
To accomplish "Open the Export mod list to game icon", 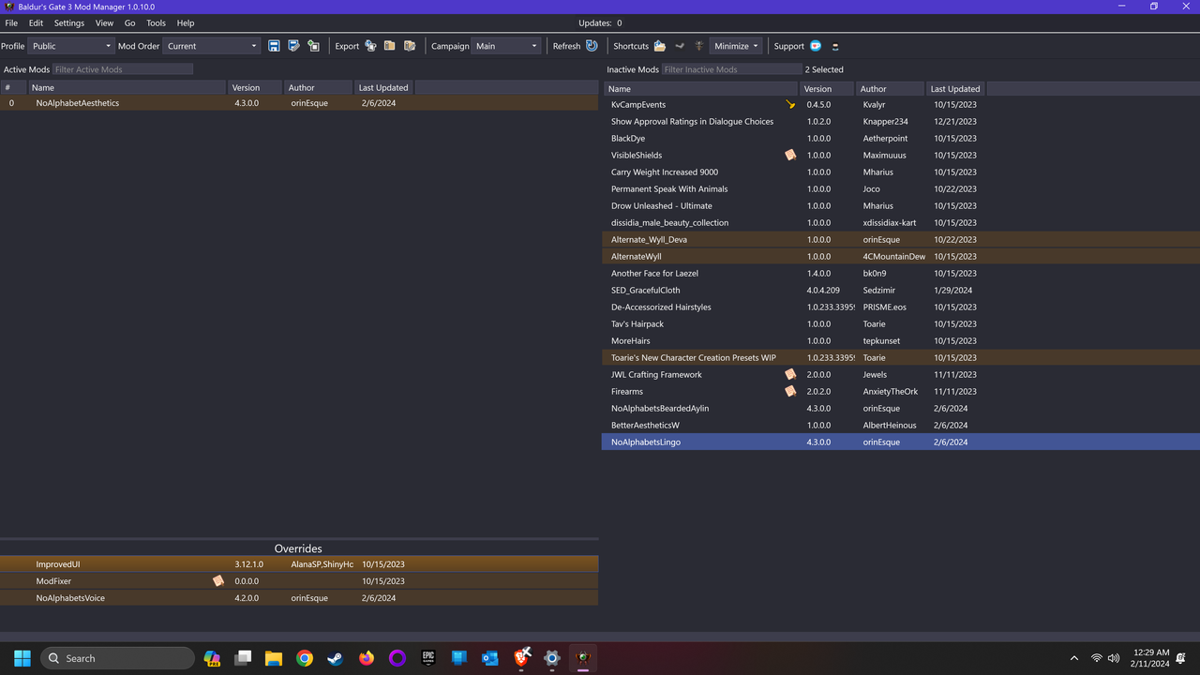I will [369, 45].
